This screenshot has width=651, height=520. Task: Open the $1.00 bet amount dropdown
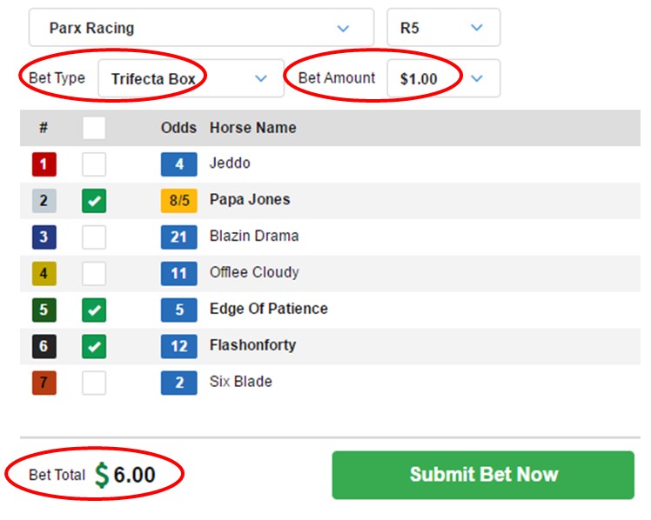(443, 78)
